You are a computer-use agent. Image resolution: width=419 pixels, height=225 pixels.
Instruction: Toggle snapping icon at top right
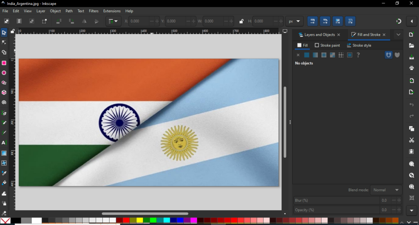tap(399, 21)
